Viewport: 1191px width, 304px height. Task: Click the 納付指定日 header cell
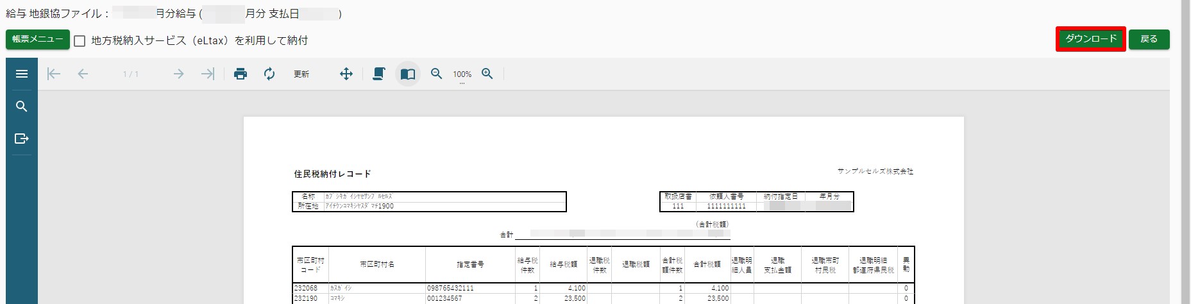click(781, 196)
